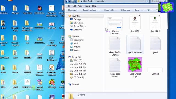Image resolution: width=176 pixels, height=99 pixels.
Task: Select the New folder on desktop
Action: coord(15,54)
